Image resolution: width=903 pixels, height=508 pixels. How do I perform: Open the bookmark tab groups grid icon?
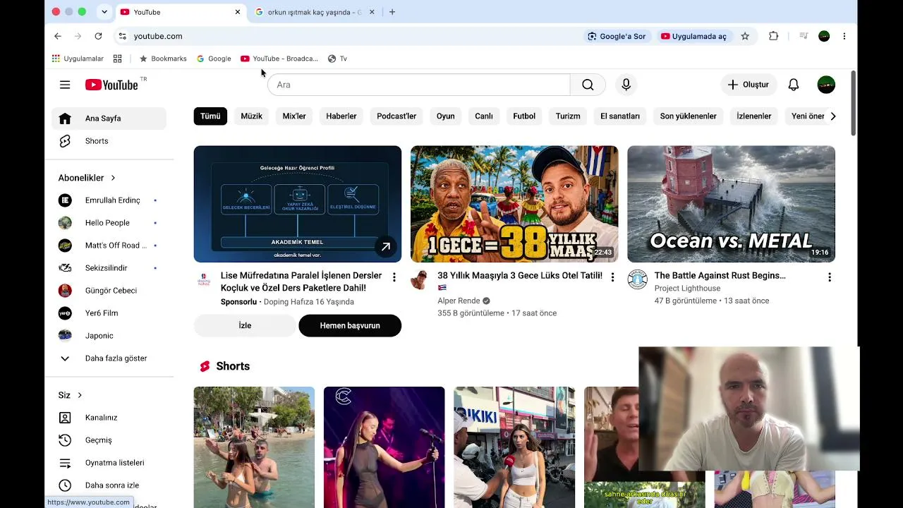[x=118, y=59]
